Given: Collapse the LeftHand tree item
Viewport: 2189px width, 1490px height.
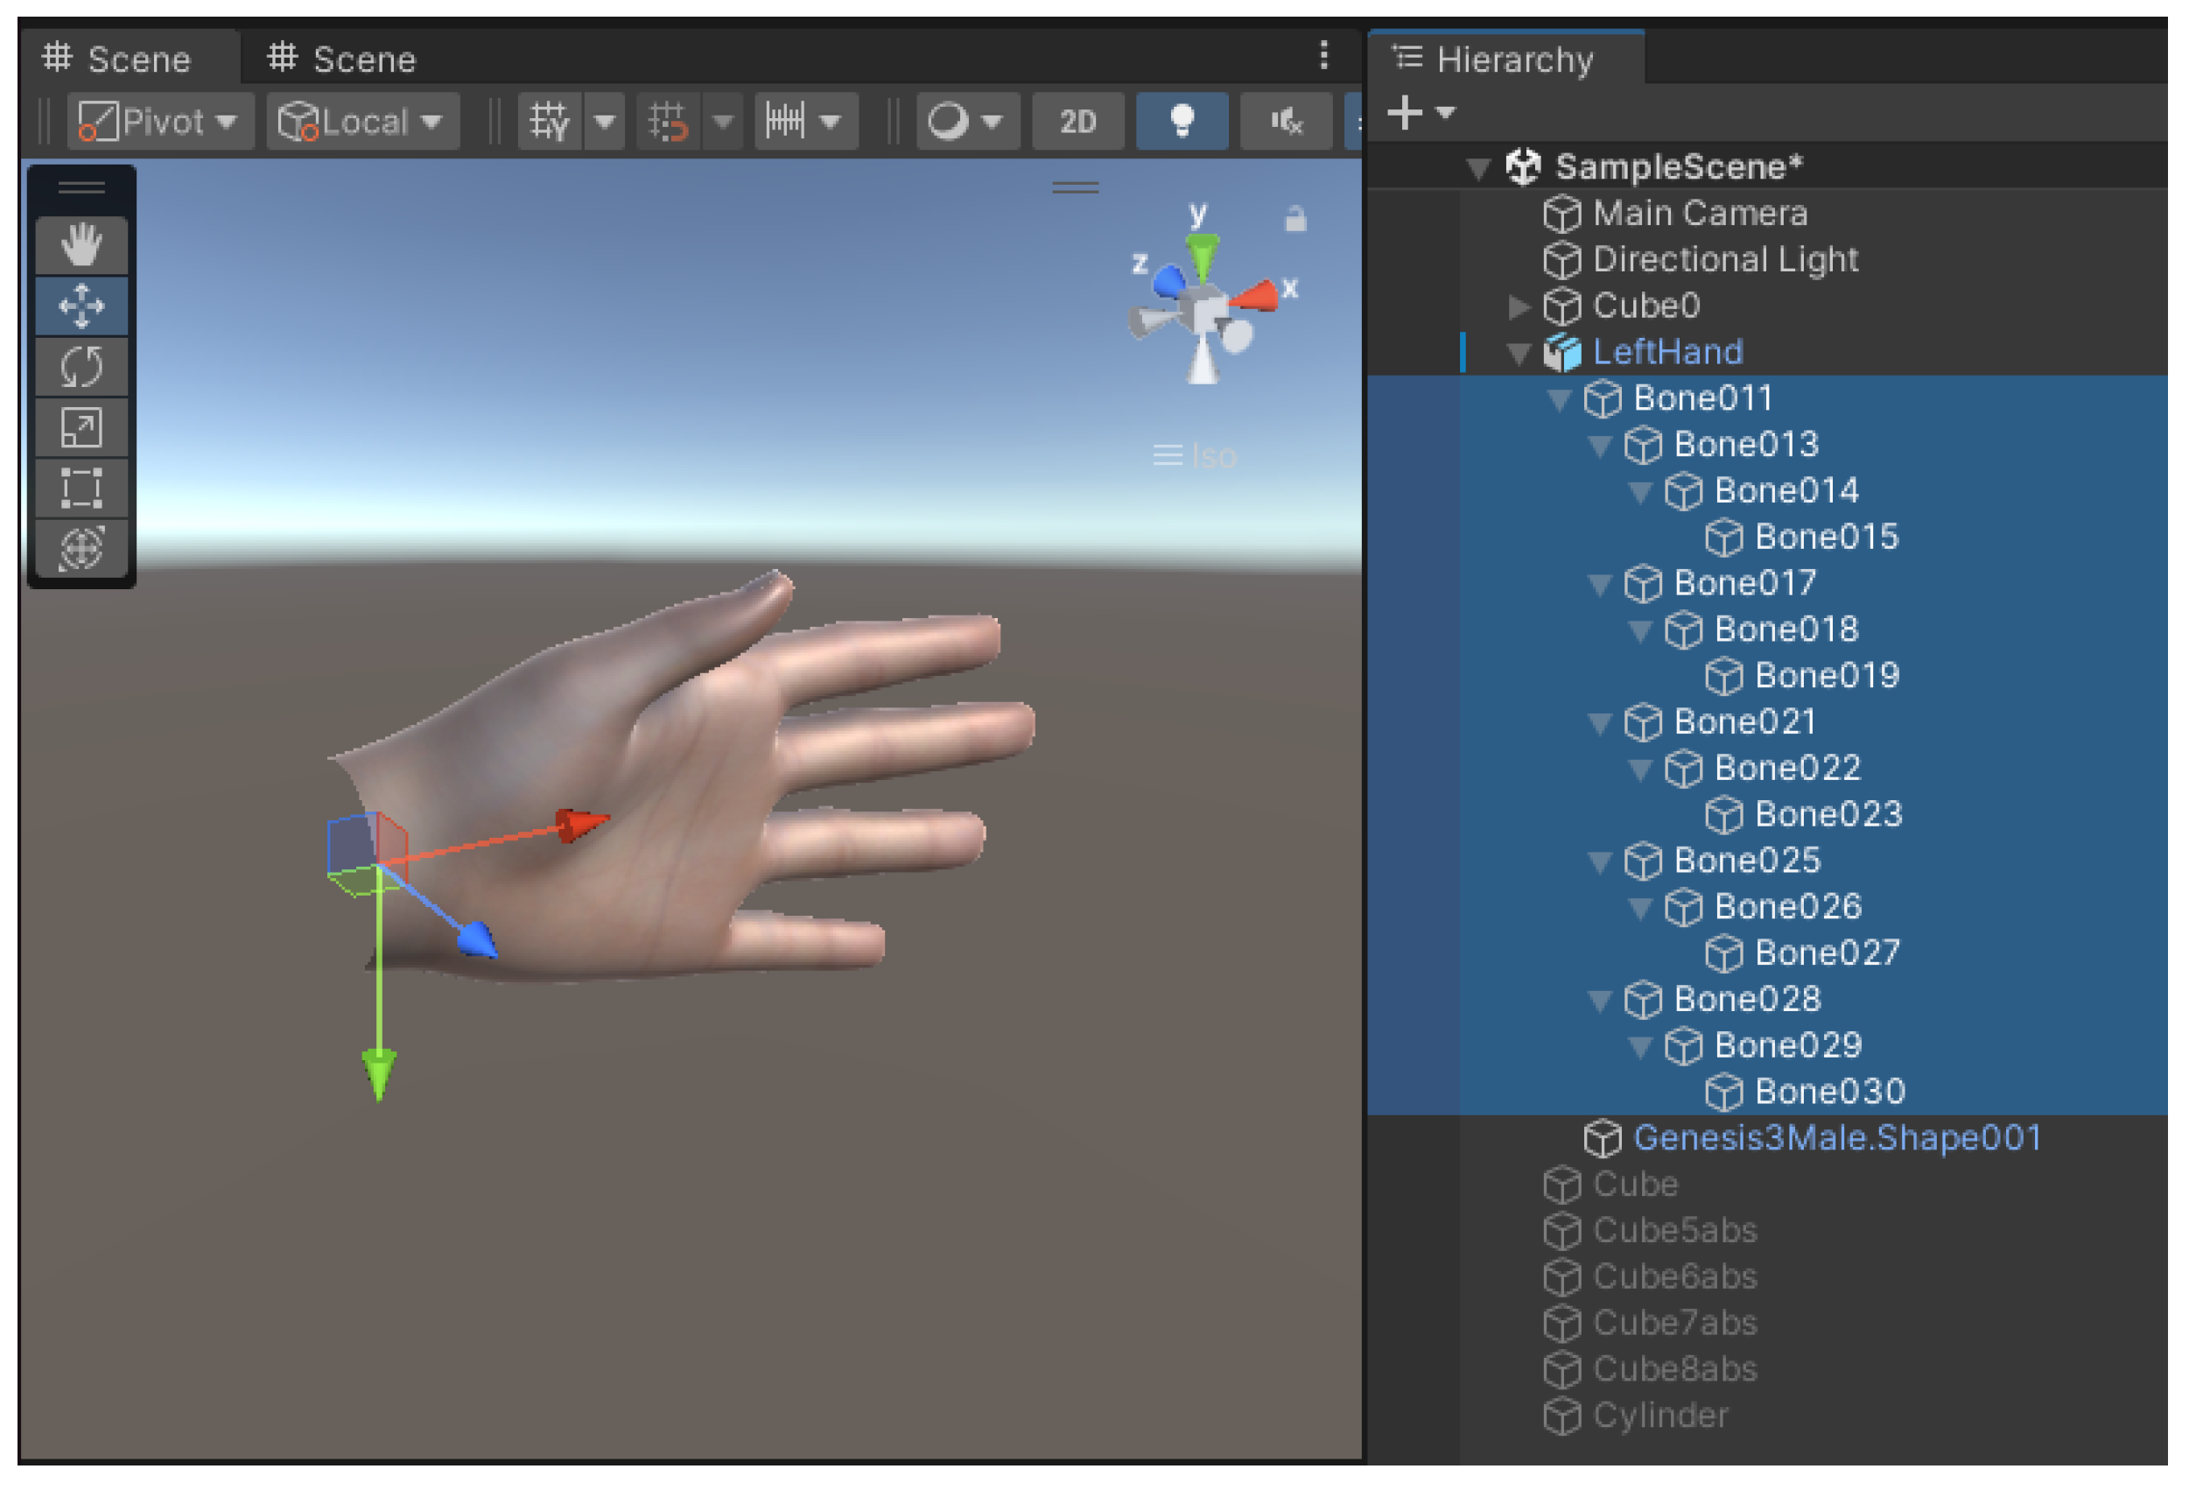Looking at the screenshot, I should point(1519,353).
